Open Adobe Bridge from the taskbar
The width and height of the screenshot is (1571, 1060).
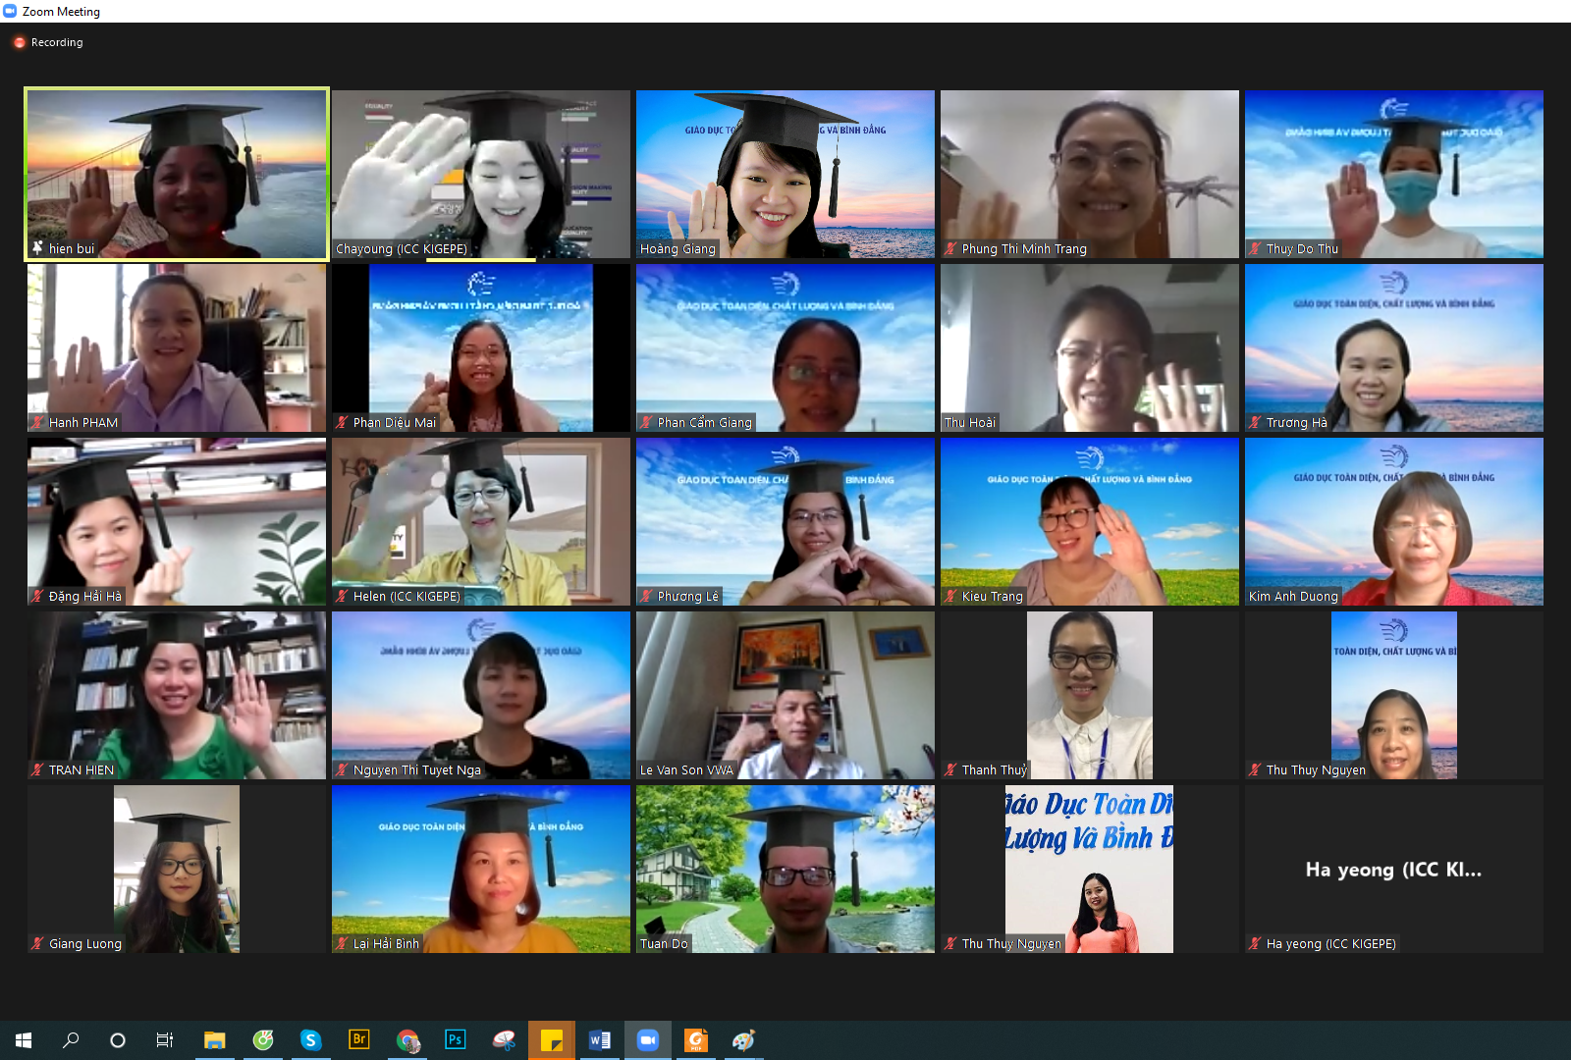point(359,1039)
